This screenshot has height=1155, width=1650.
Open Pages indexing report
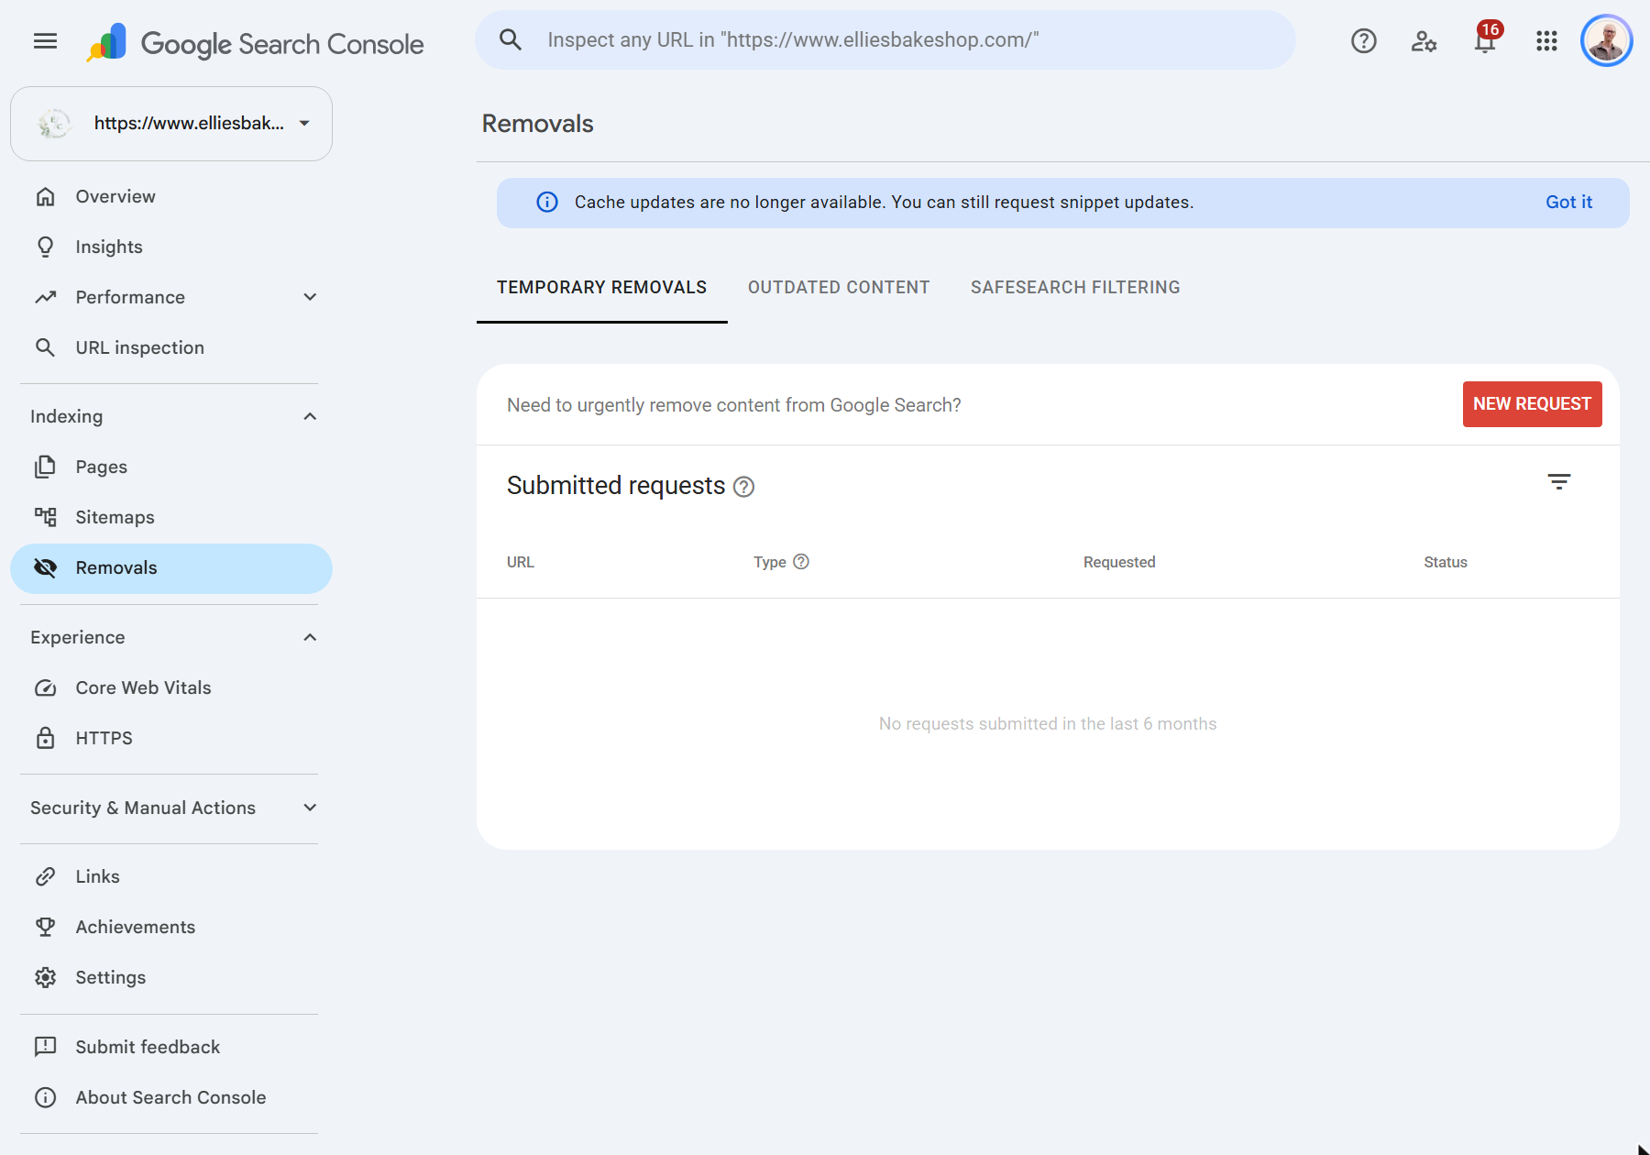pyautogui.click(x=171, y=467)
